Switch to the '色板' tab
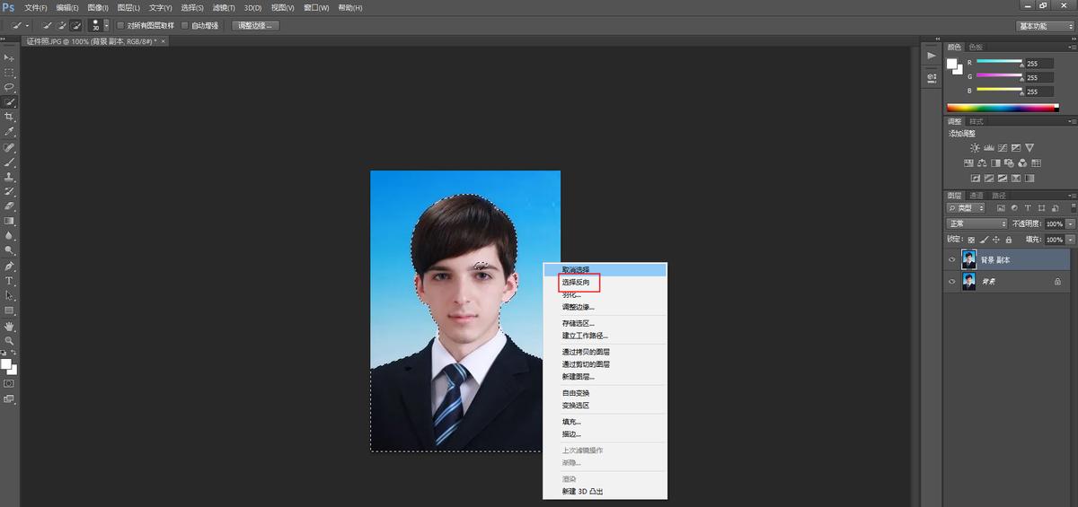This screenshot has height=507, width=1078. (976, 47)
